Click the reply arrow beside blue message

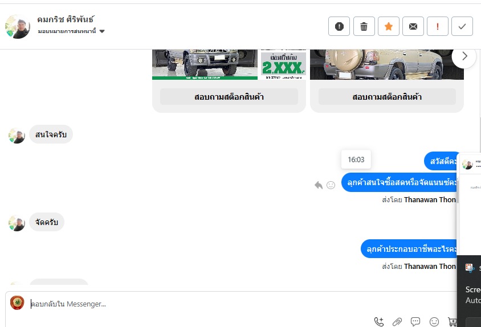319,185
